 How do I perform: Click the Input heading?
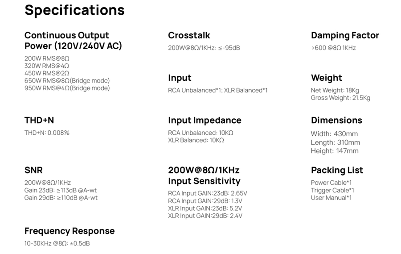click(180, 78)
